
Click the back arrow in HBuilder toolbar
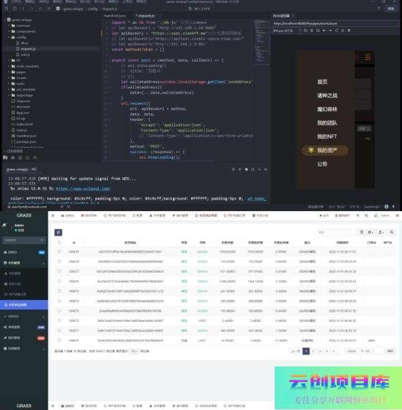[25, 9]
